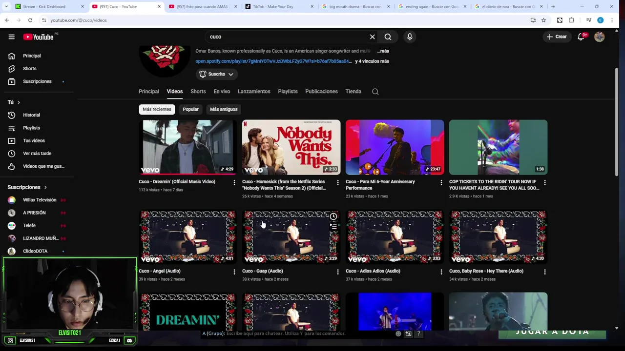Switch to the Lanzamientos tab
Image resolution: width=625 pixels, height=351 pixels.
click(254, 91)
